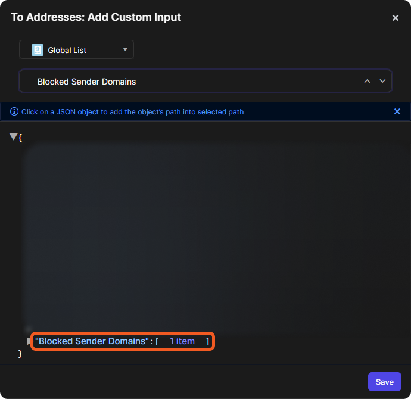Click the down chevron in path field
The height and width of the screenshot is (399, 411).
pos(382,81)
